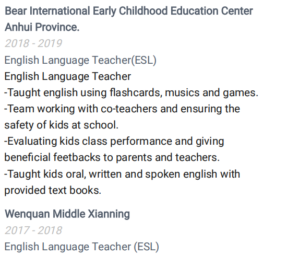Click the word Province
This screenshot has height=256, width=287.
click(57, 27)
